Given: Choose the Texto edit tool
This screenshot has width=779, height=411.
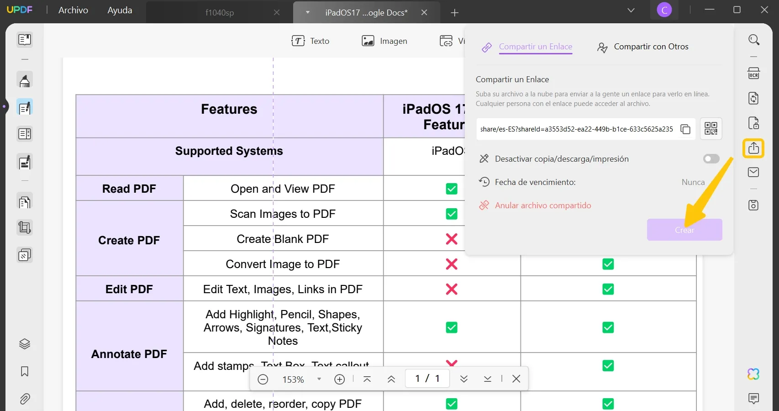Looking at the screenshot, I should click(311, 41).
